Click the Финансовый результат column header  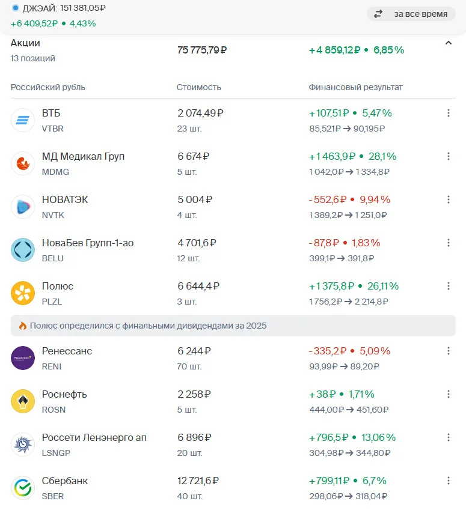click(x=355, y=87)
